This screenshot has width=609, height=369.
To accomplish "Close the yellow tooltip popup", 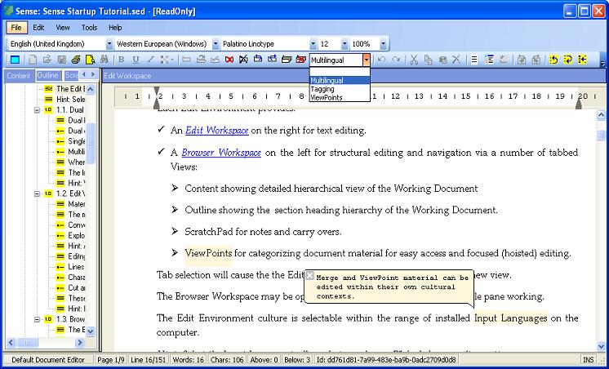I will pyautogui.click(x=310, y=276).
